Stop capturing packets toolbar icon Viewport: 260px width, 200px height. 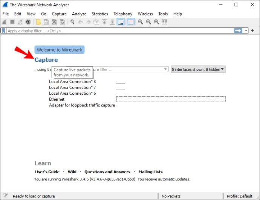(12, 22)
